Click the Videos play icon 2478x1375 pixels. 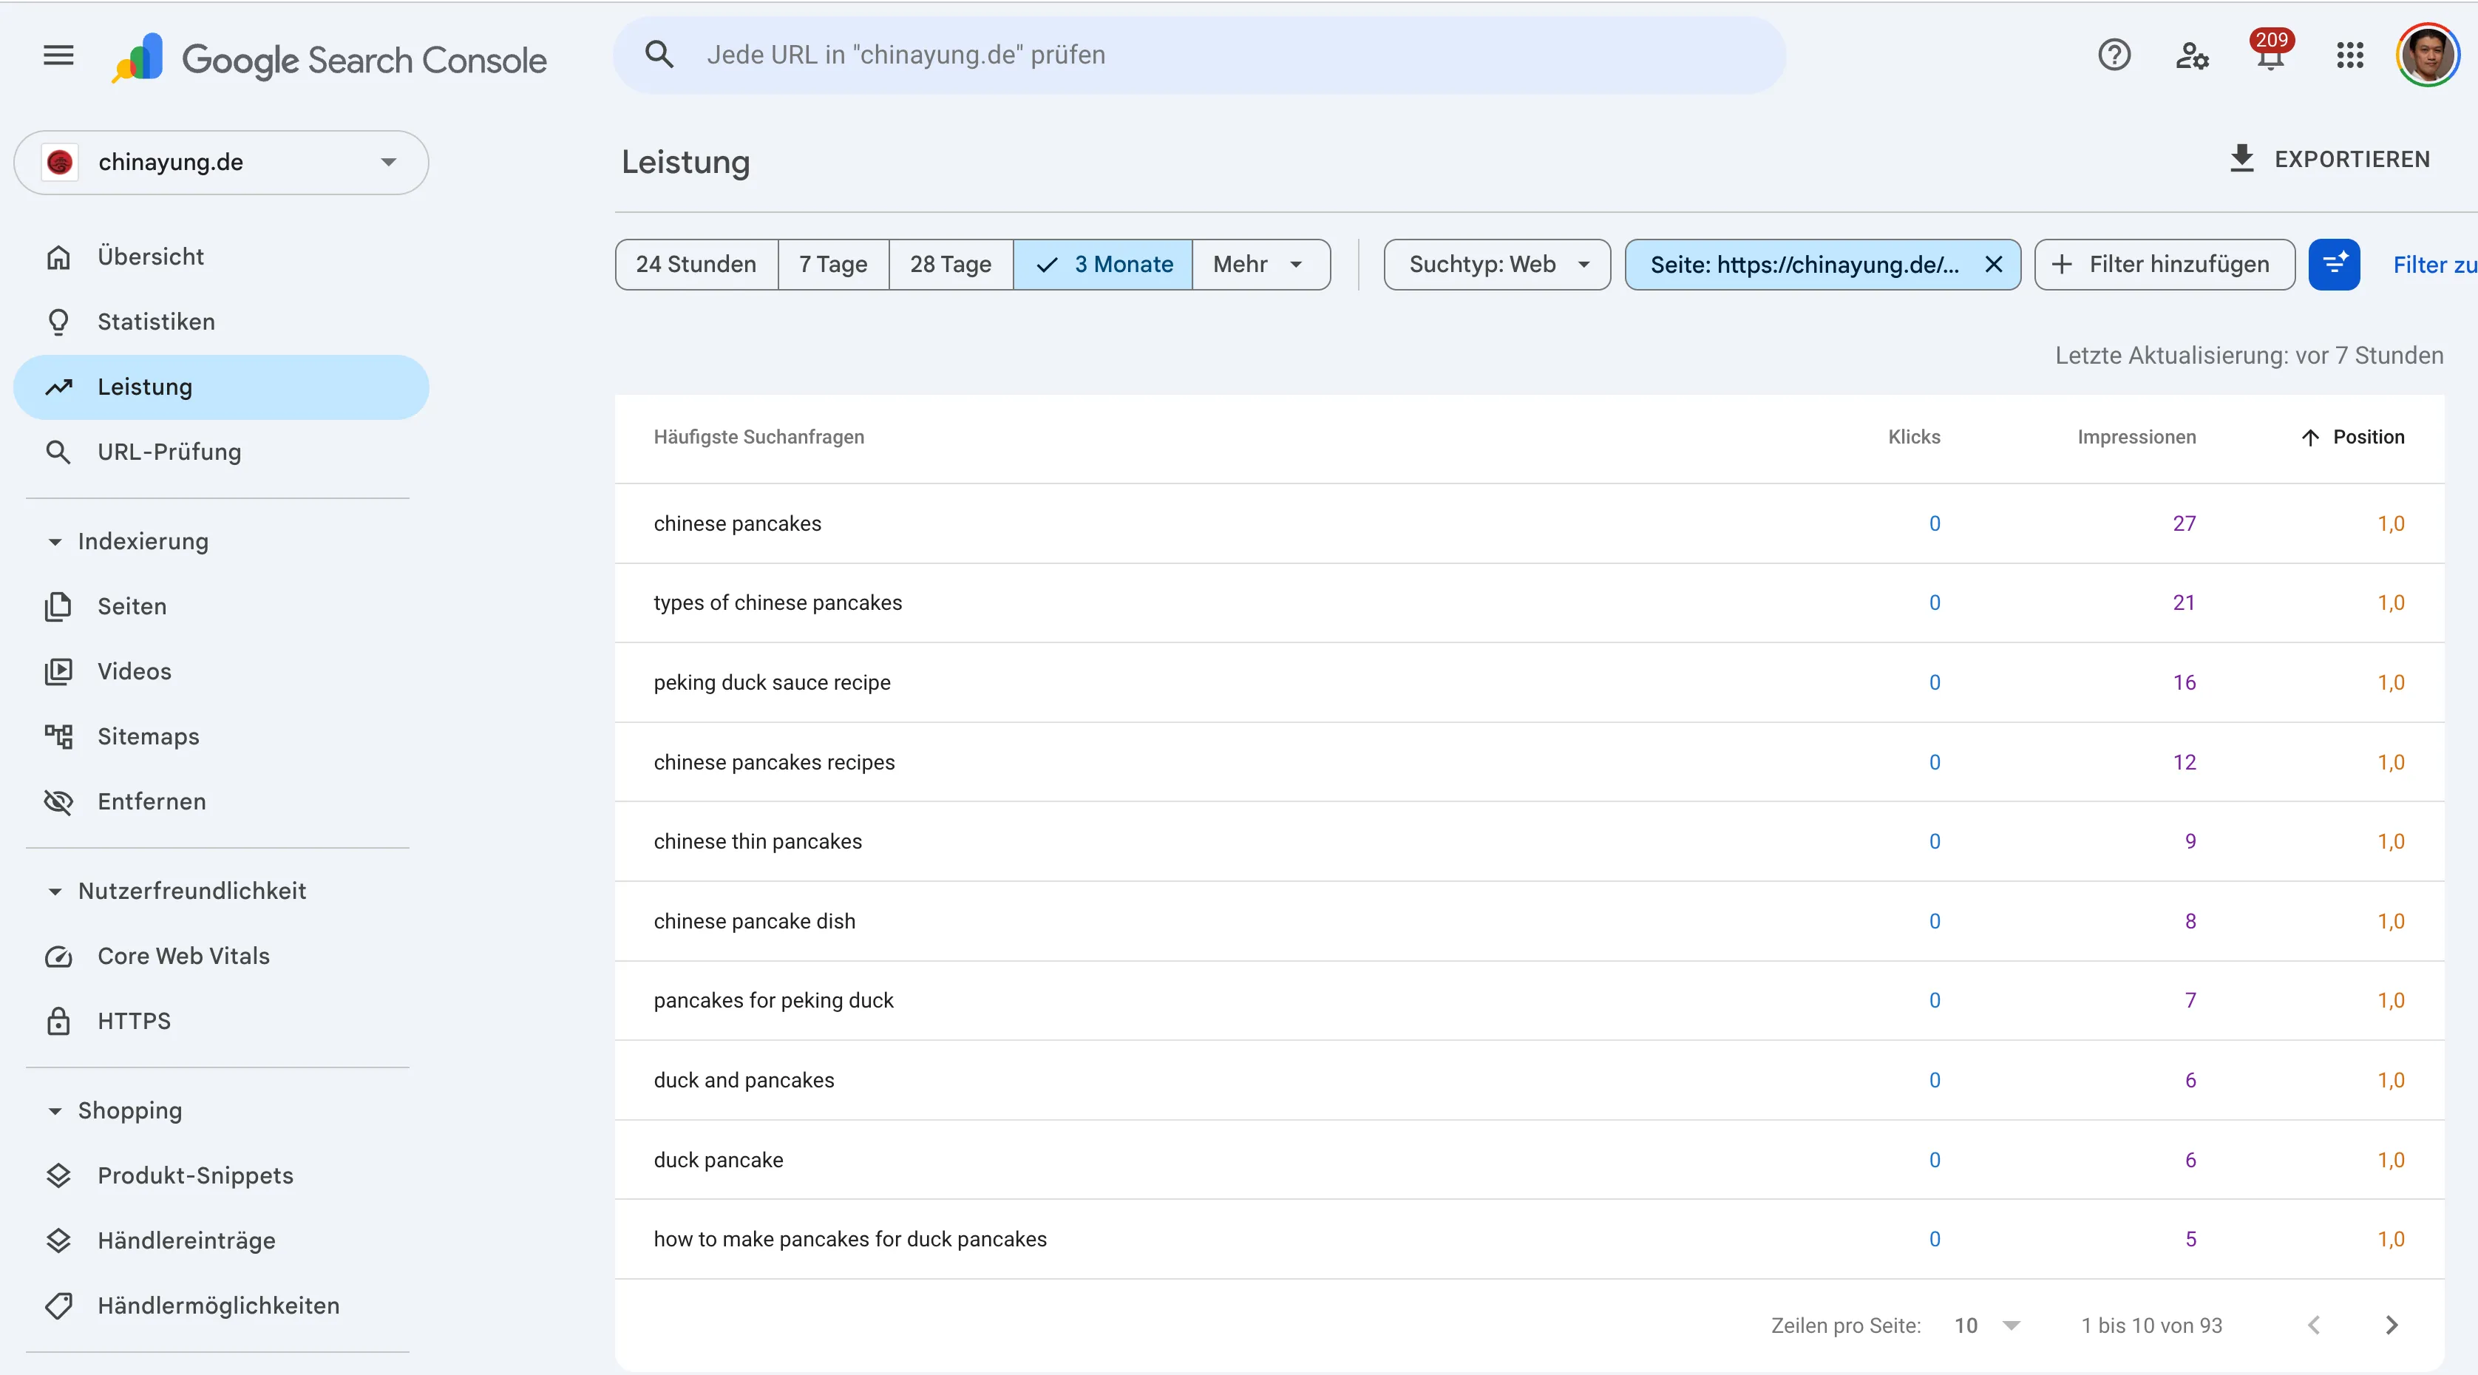pos(58,672)
